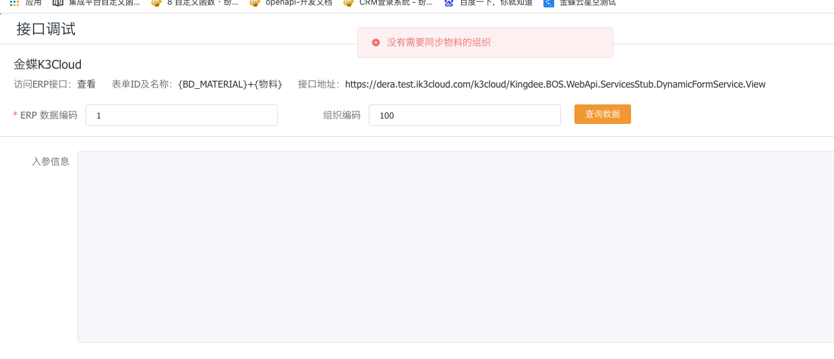
Task: Open the 应用 apps grid bookmark
Action: pyautogui.click(x=25, y=3)
